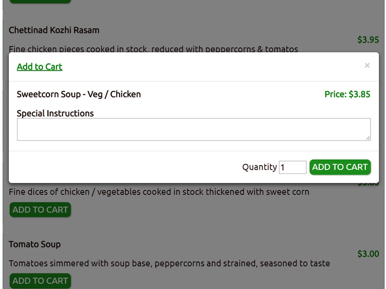Focus the Special Instructions text box
Screen dimensions: 386x289
coord(193,129)
